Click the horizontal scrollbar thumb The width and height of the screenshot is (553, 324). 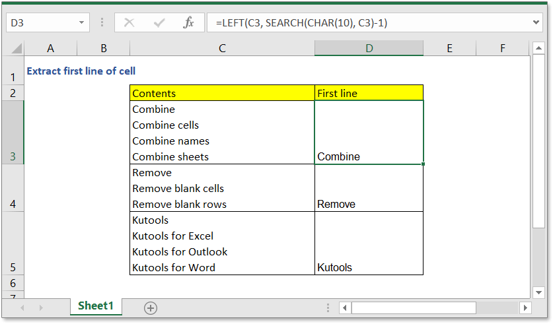point(414,308)
